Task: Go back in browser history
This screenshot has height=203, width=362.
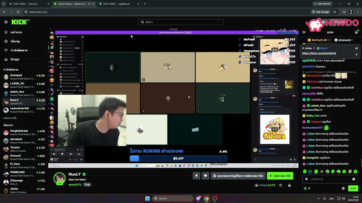Action: click(x=4, y=12)
